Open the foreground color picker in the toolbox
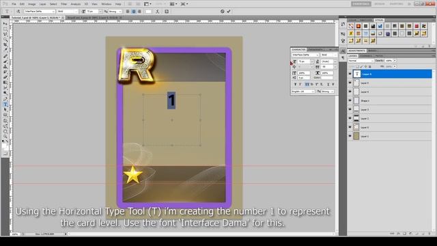The height and width of the screenshot is (246, 437). [4, 145]
